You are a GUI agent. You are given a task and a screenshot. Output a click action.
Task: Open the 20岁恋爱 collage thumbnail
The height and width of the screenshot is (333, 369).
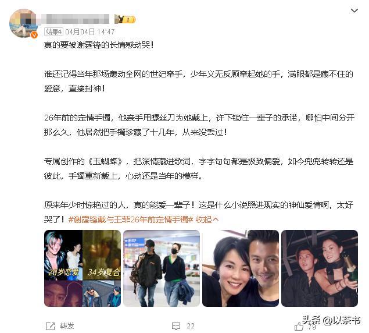(83, 268)
